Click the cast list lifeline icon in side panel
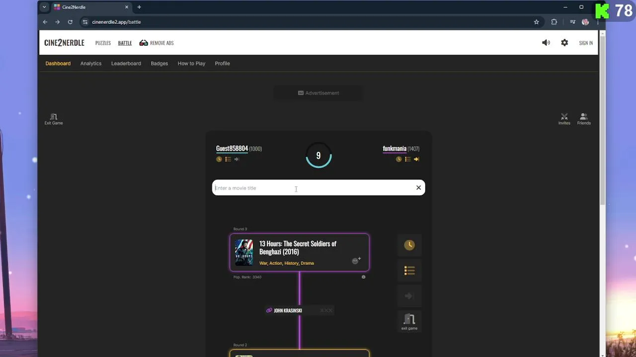 [x=409, y=271]
